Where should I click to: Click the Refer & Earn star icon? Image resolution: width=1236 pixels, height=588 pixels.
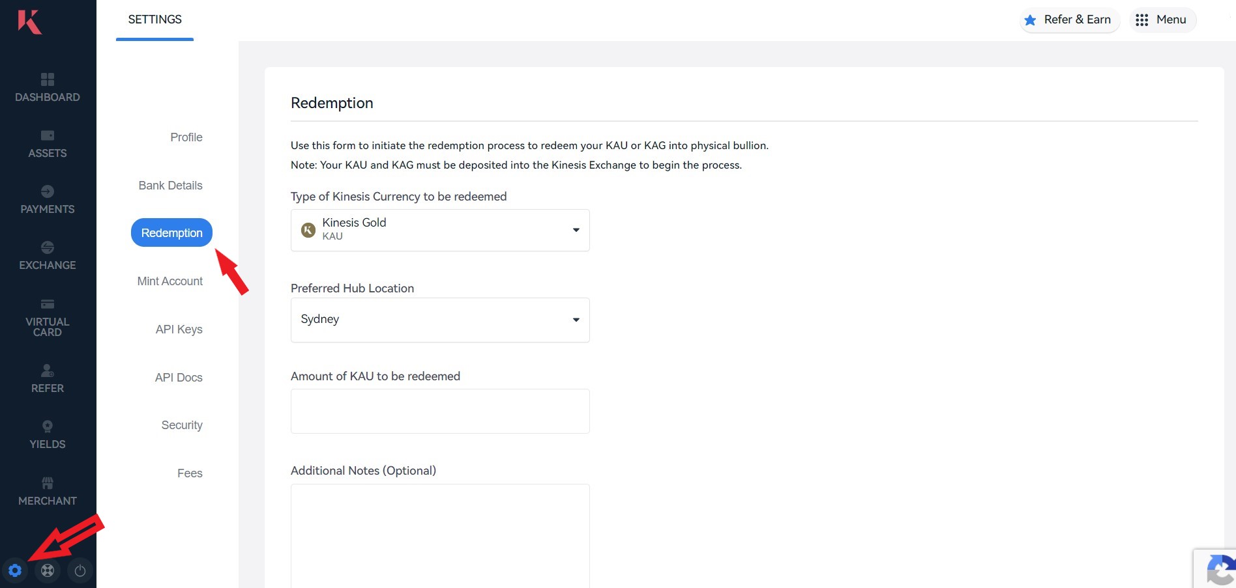pyautogui.click(x=1030, y=20)
